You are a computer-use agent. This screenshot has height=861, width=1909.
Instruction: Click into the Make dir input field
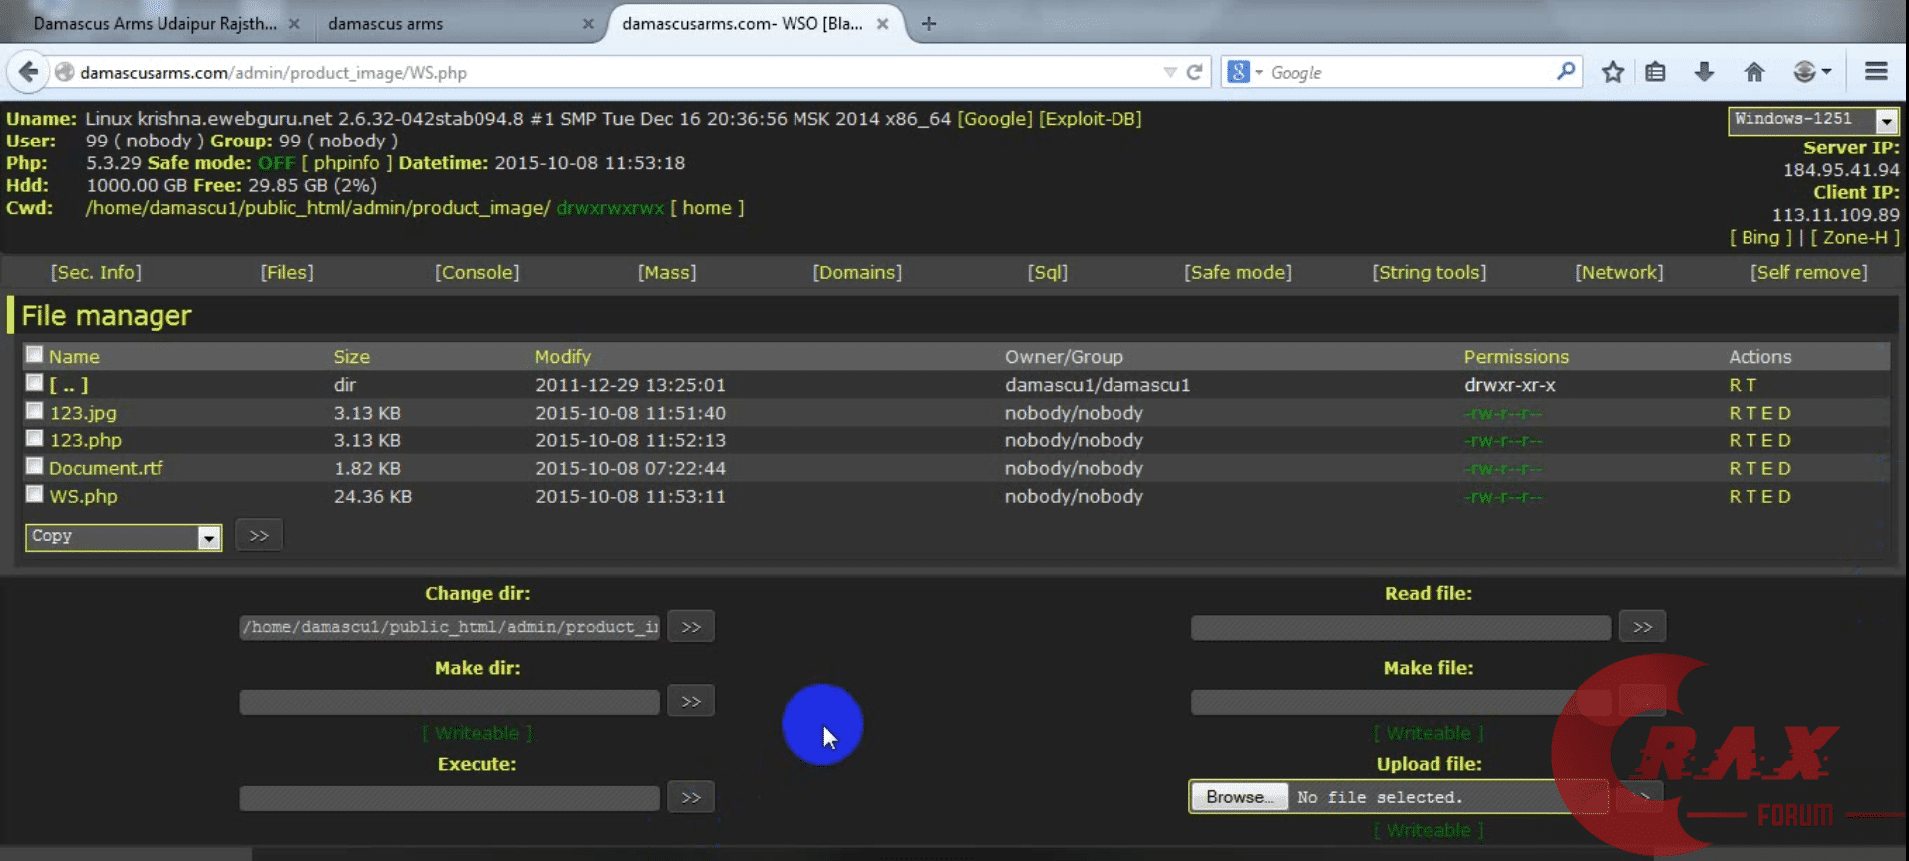450,702
